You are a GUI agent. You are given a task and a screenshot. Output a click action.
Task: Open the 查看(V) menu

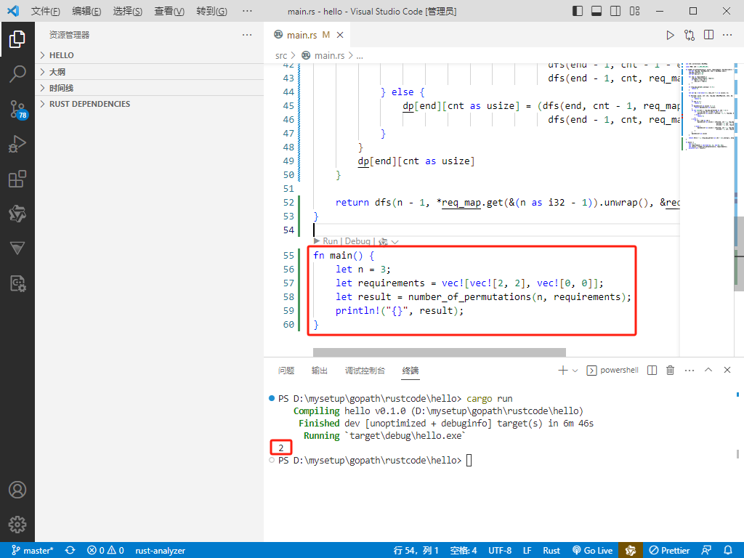(169, 11)
